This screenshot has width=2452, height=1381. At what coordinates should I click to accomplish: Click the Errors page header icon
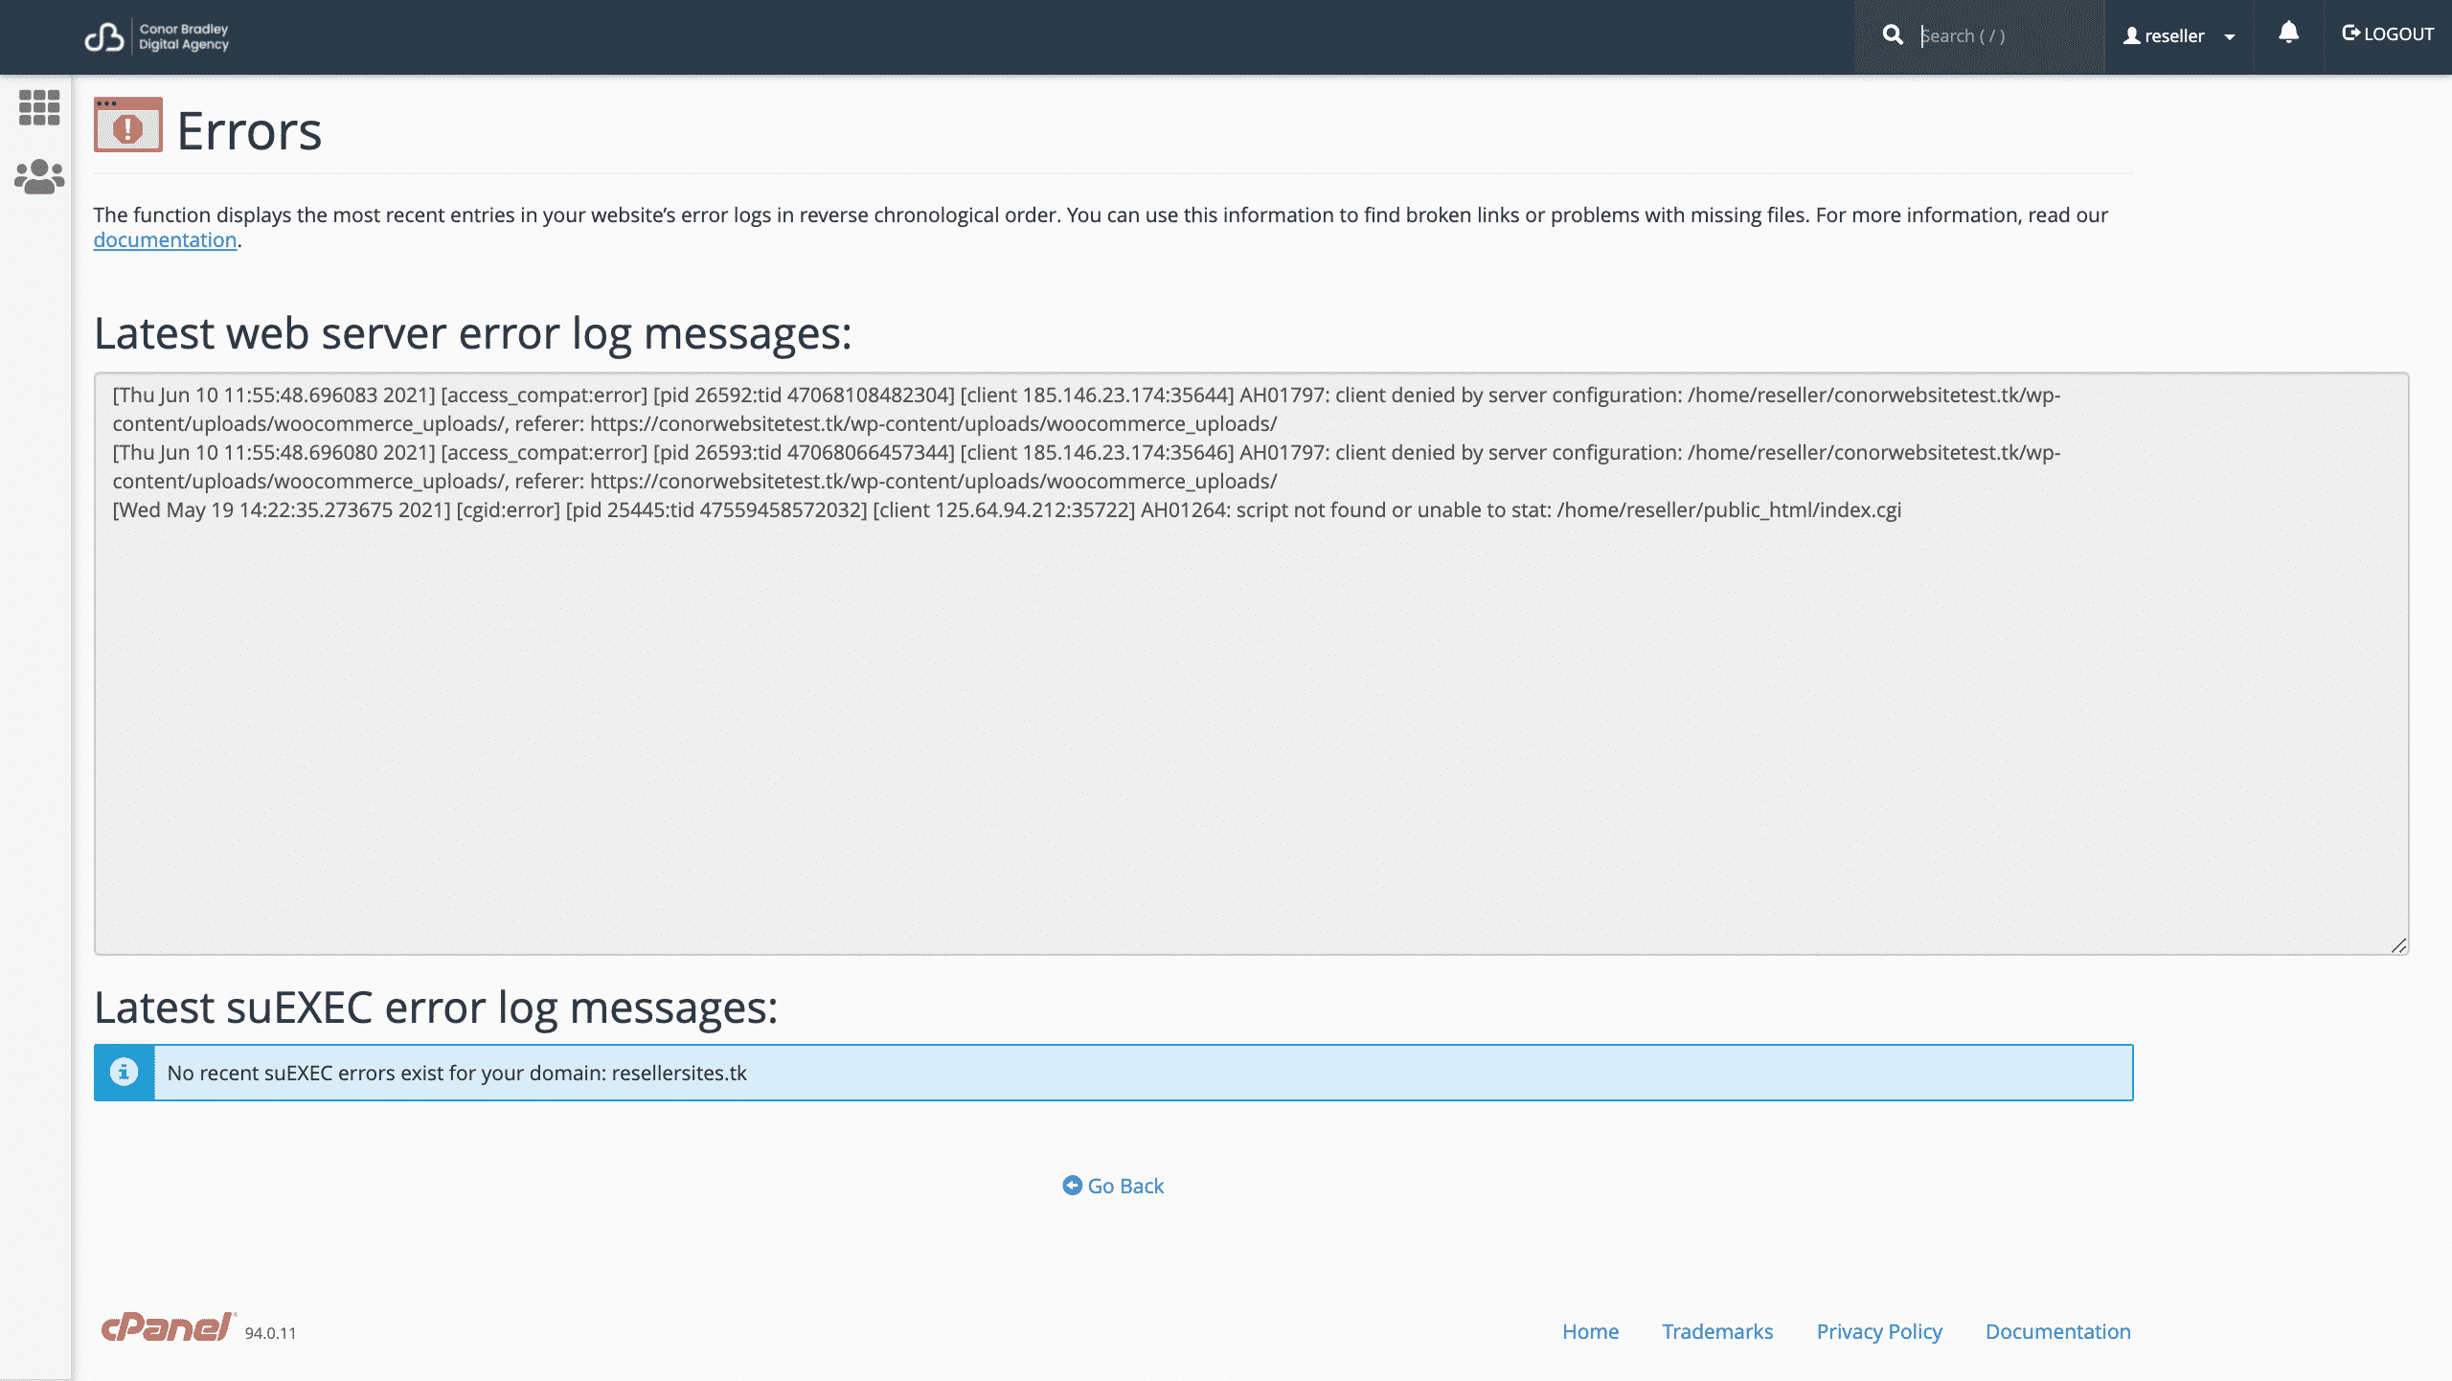click(128, 125)
